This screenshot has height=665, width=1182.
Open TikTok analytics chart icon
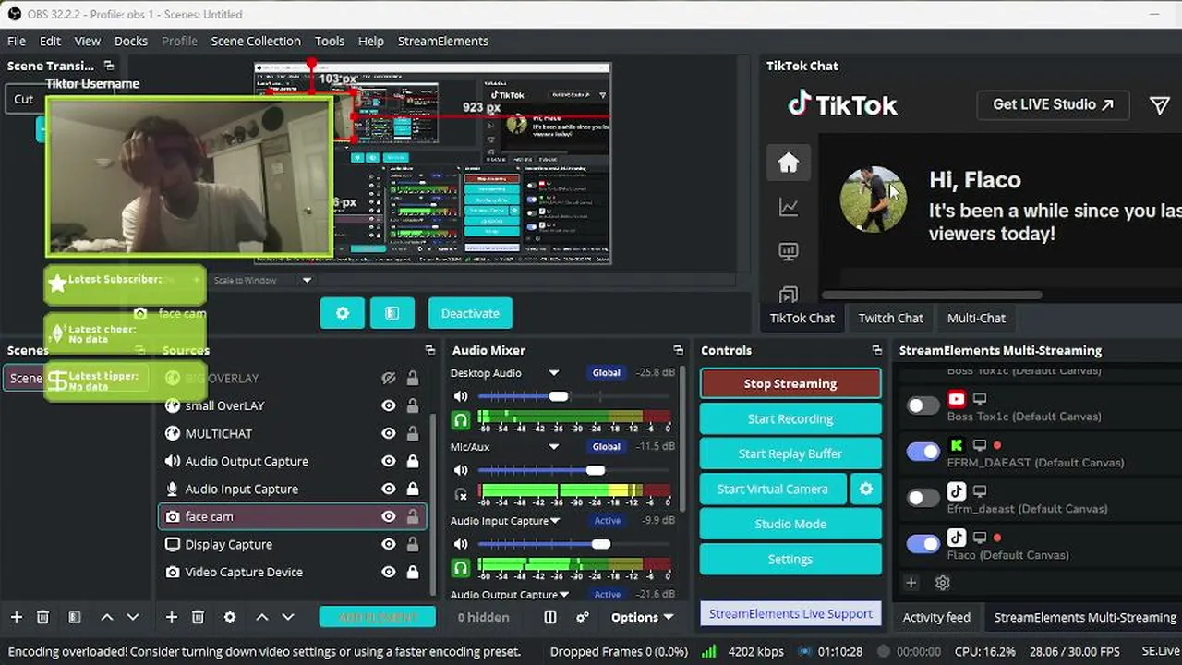pyautogui.click(x=789, y=207)
